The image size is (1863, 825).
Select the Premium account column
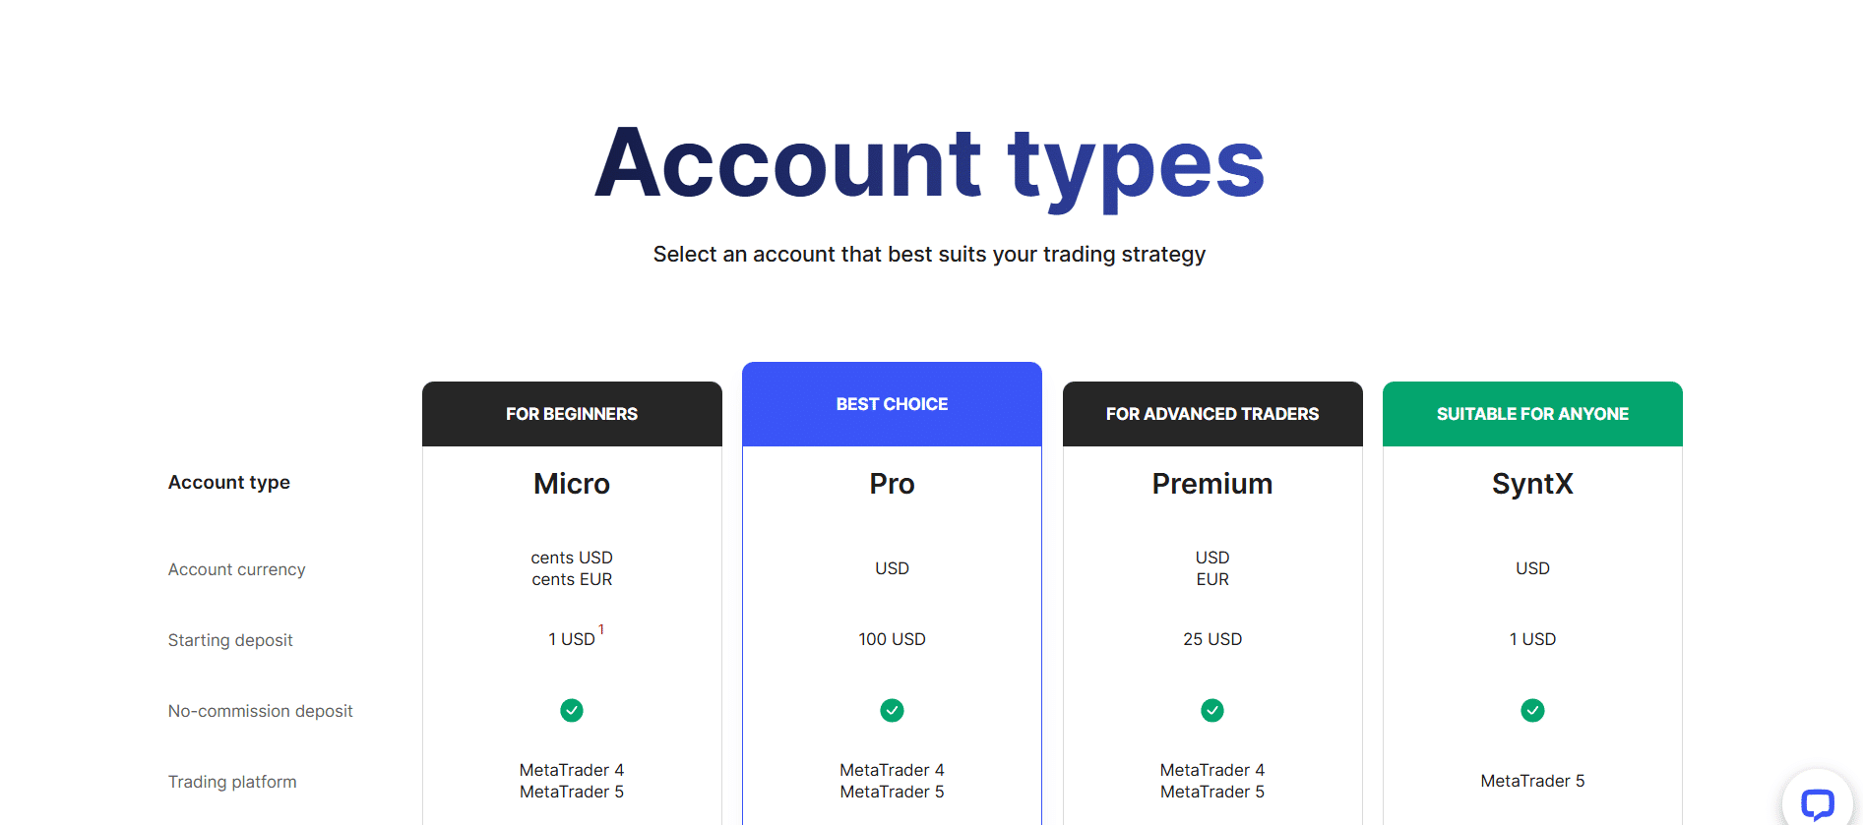(1211, 483)
